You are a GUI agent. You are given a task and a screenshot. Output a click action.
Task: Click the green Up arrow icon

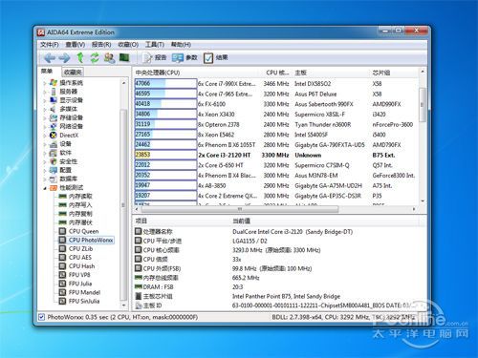(80, 57)
